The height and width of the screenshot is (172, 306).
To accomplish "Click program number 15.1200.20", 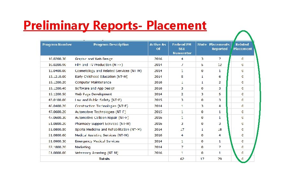I will pyautogui.click(x=57, y=82).
